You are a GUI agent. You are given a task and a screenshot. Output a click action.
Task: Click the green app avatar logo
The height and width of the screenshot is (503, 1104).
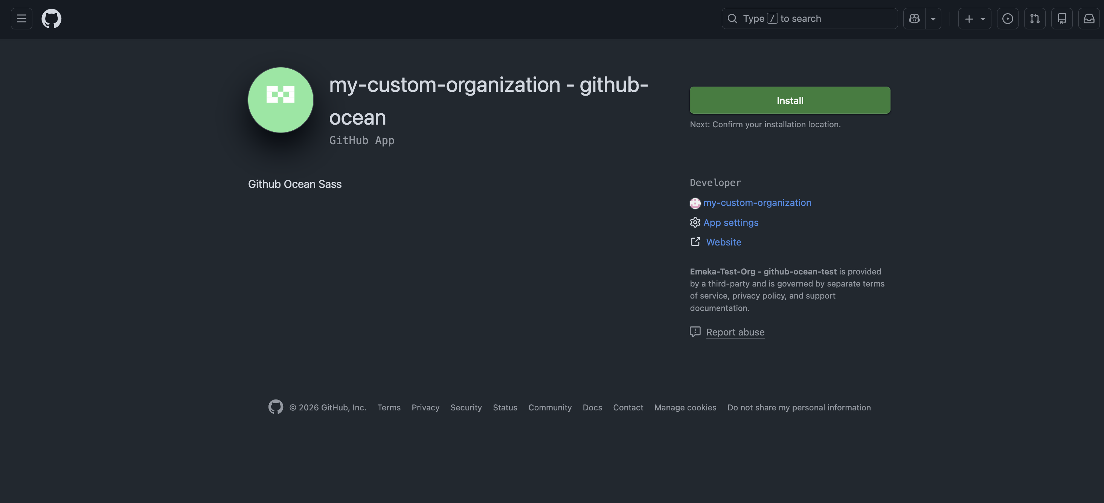(x=280, y=100)
